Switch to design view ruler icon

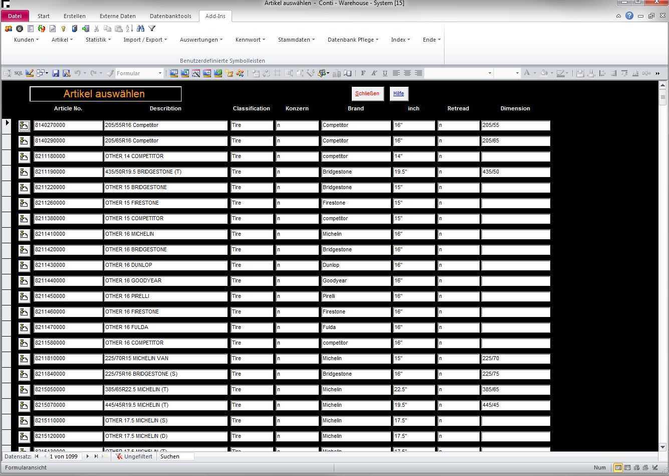[30, 73]
